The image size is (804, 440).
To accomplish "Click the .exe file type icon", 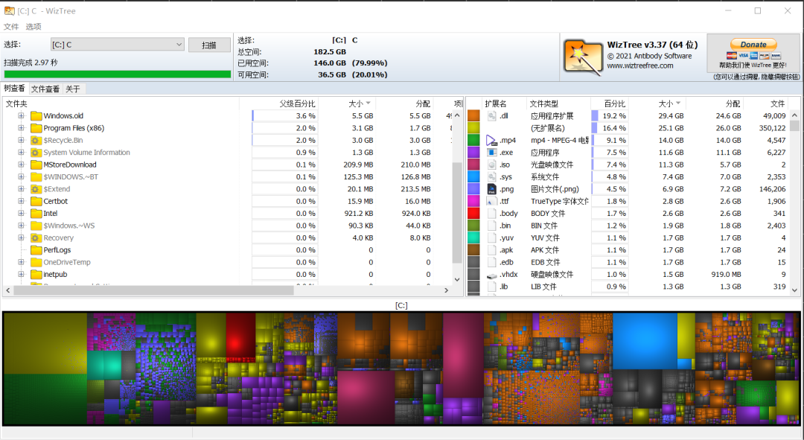I will (492, 153).
